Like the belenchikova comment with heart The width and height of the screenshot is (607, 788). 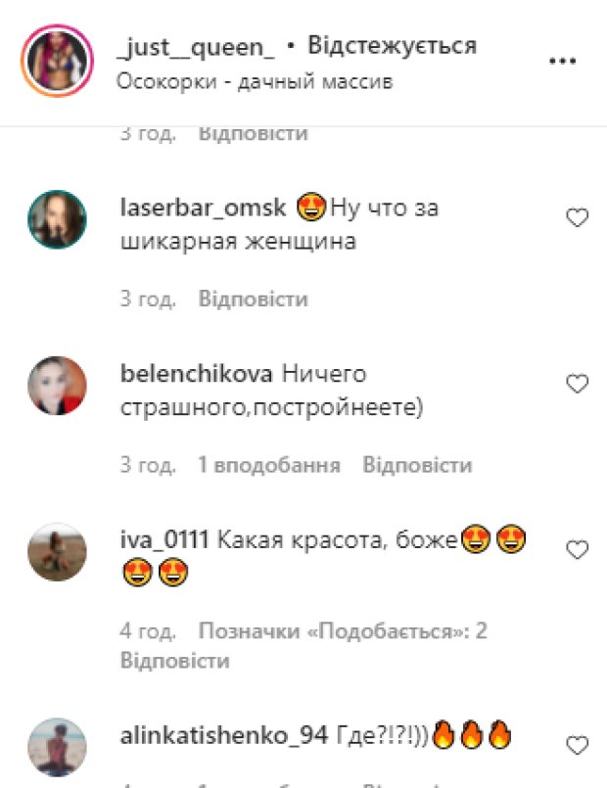pyautogui.click(x=577, y=384)
